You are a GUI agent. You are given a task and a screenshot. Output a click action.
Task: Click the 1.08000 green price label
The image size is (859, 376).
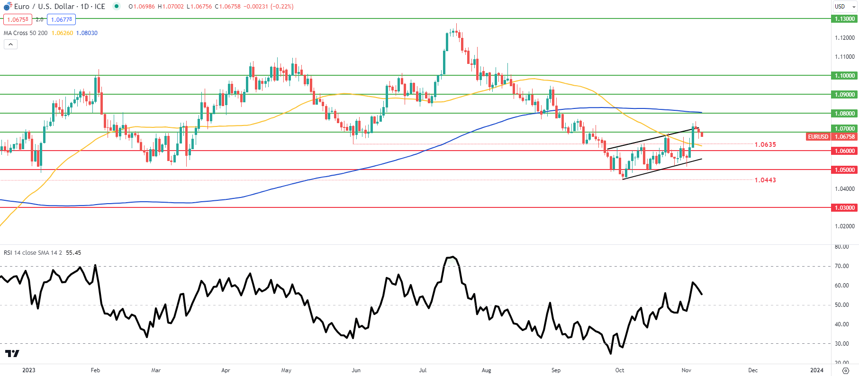point(844,113)
